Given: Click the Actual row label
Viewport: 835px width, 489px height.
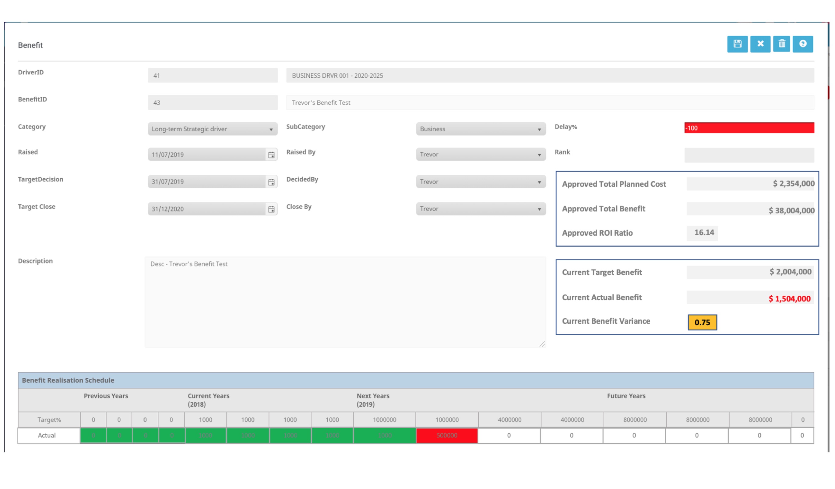Looking at the screenshot, I should [x=46, y=436].
